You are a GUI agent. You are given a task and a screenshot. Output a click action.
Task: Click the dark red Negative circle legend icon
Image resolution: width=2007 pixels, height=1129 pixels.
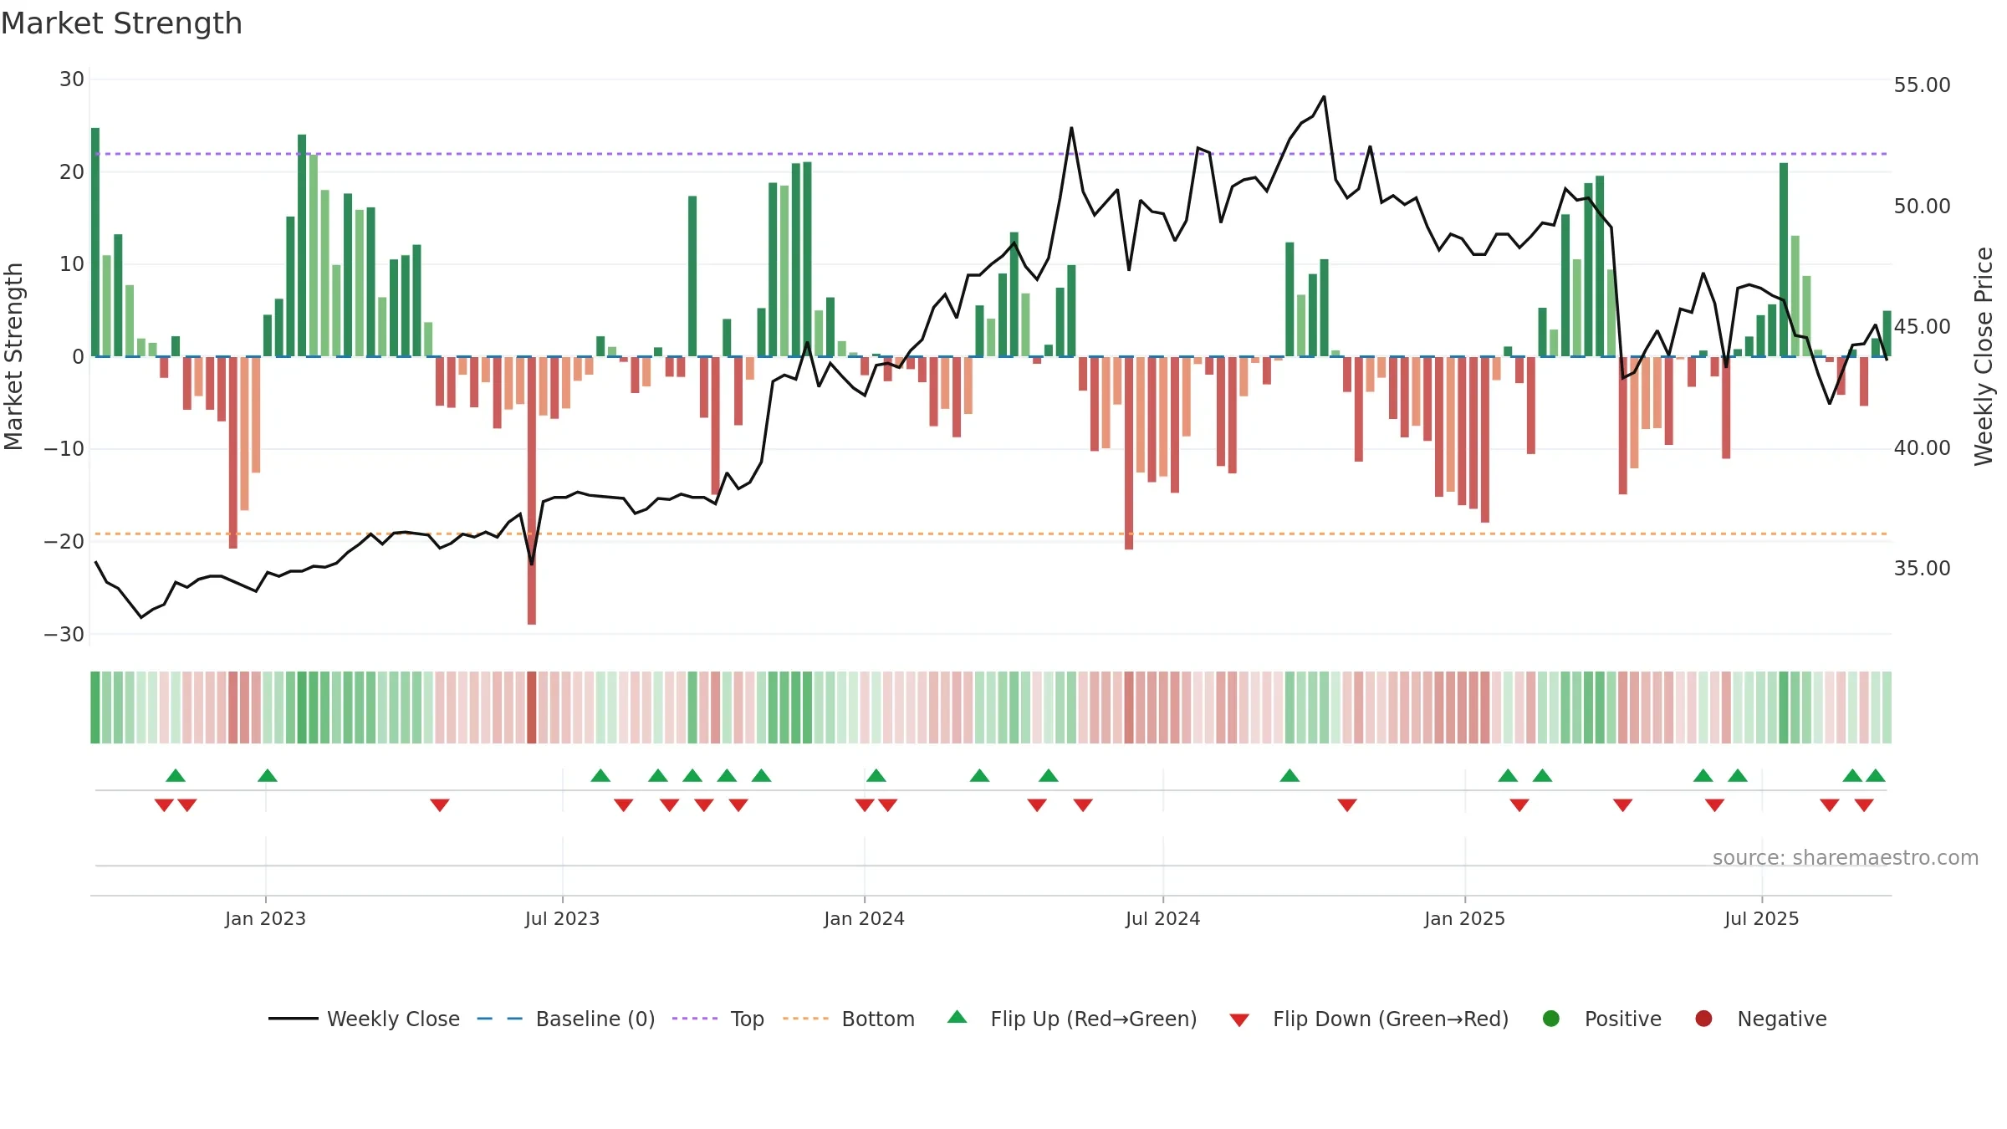[1703, 1019]
